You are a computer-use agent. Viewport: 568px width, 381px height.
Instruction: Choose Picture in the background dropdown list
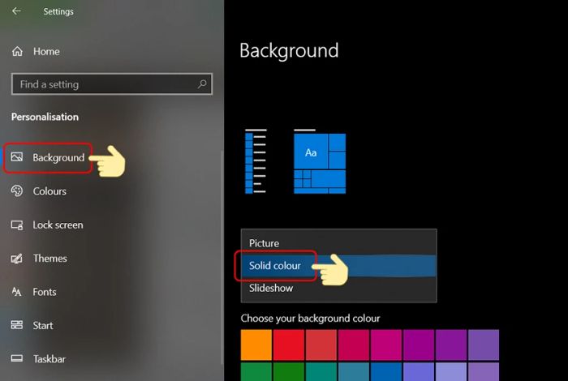[x=338, y=243]
